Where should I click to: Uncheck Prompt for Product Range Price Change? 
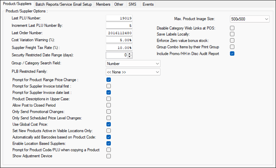pyautogui.click(x=109, y=80)
